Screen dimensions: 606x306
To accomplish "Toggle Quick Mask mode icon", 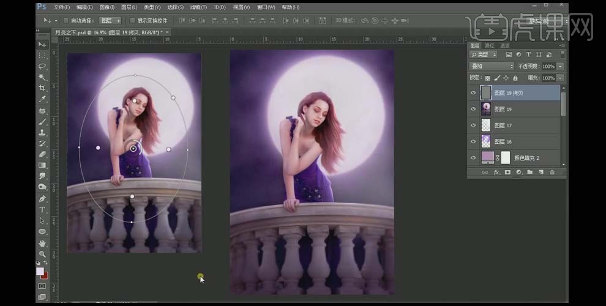I will coord(42,286).
